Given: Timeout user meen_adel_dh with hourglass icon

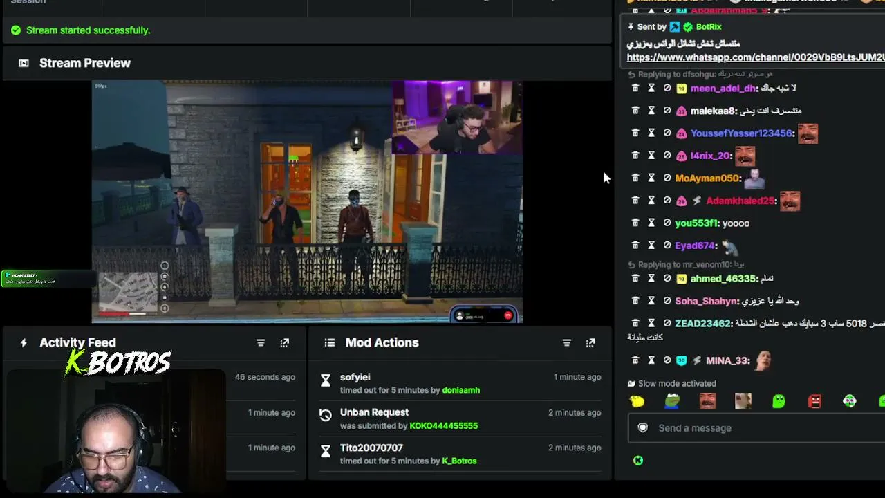Looking at the screenshot, I should click(x=651, y=89).
